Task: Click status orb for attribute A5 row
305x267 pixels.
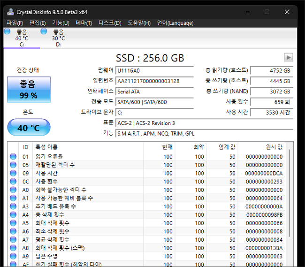Action: [13, 223]
